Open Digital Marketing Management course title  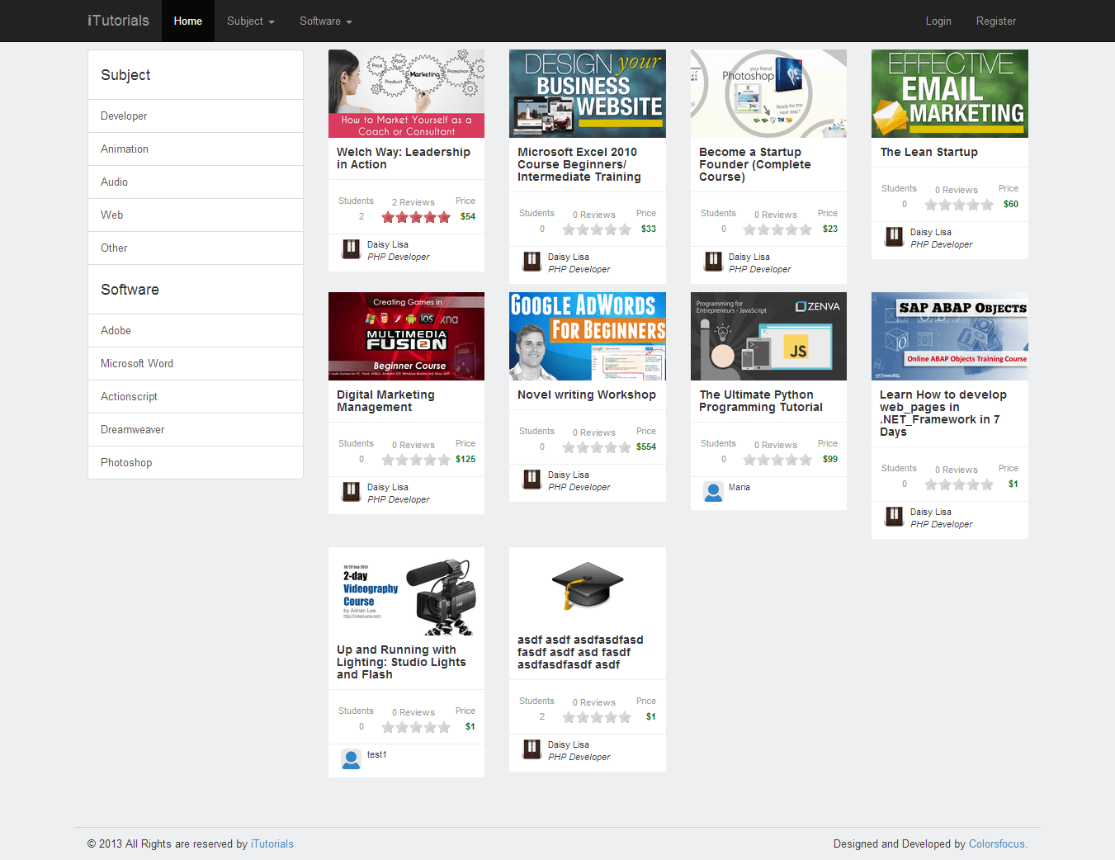pos(385,401)
